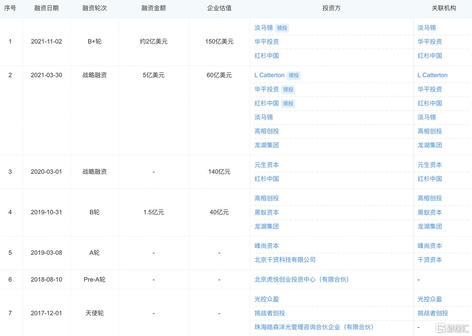Click 高榕创投 under 关联机构 in 2021-03-30 row

(x=430, y=131)
